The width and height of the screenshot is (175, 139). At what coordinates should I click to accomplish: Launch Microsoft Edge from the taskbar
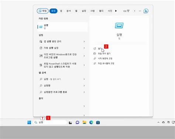pyautogui.click(x=91, y=122)
